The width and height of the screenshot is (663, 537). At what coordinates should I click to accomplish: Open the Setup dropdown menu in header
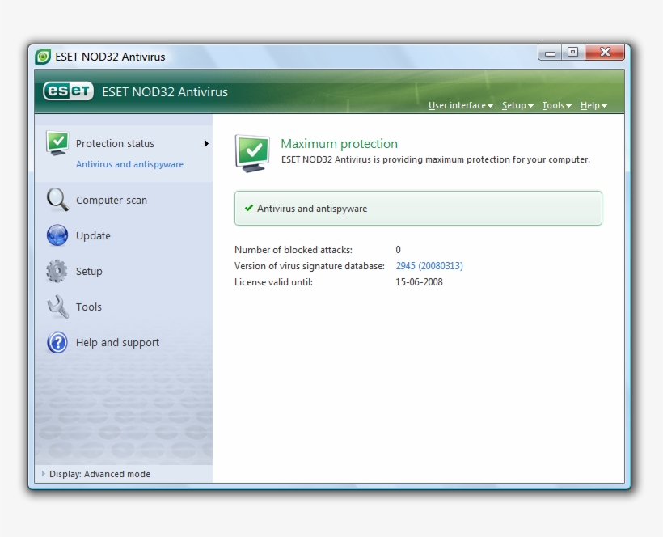click(x=517, y=105)
